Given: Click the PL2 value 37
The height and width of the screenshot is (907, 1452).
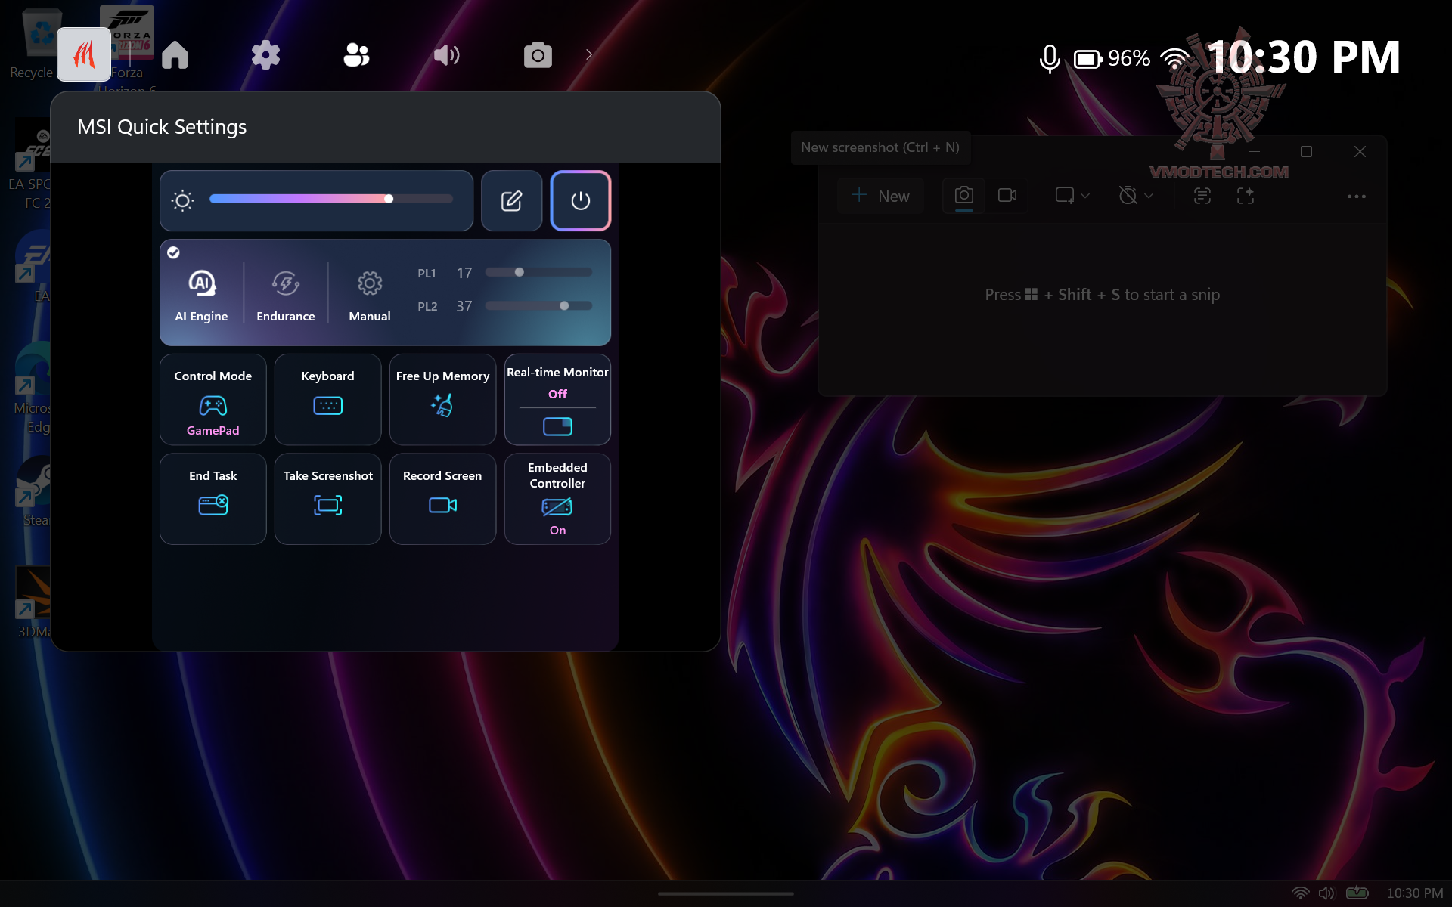Looking at the screenshot, I should (464, 306).
